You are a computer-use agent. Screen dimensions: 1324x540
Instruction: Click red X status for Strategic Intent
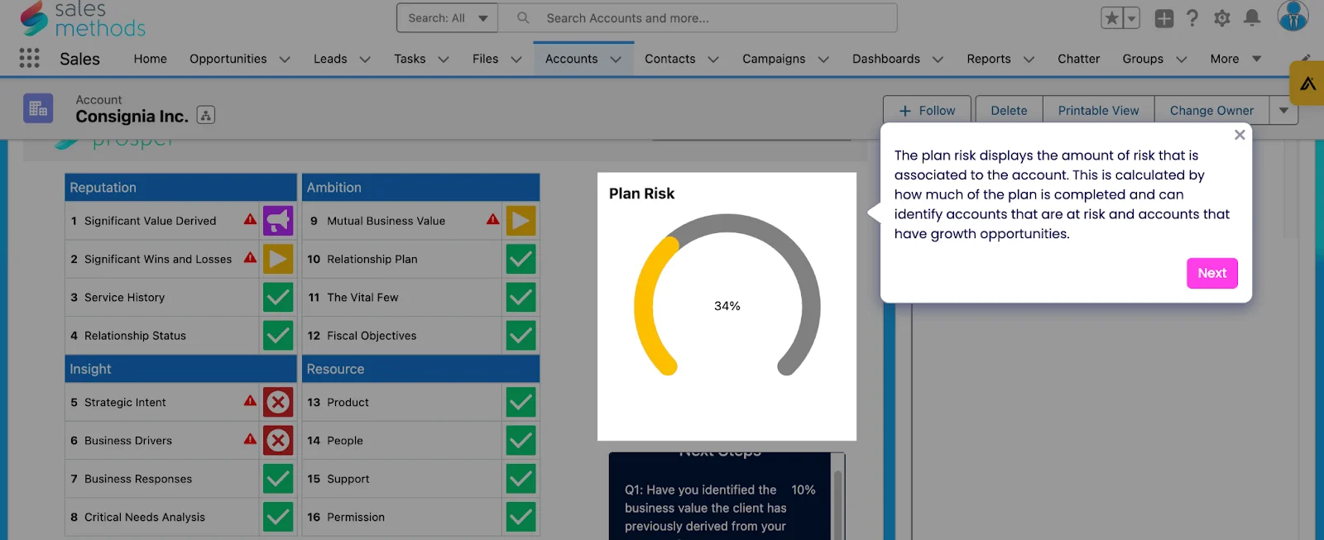[278, 402]
